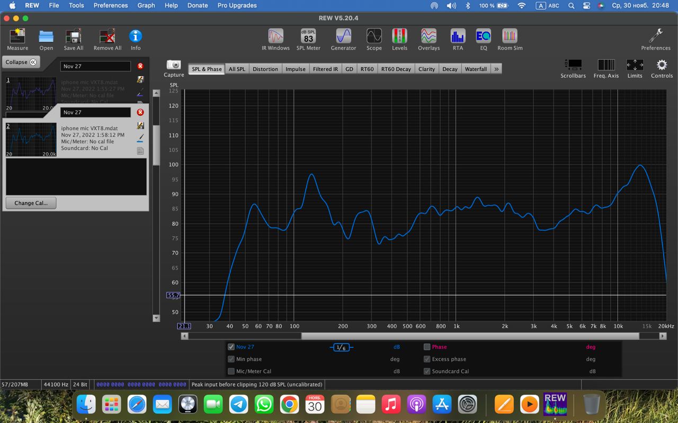Screen dimensions: 678x423
Task: Enable the Phase trace checkbox
Action: 427,347
